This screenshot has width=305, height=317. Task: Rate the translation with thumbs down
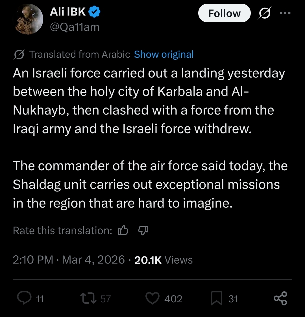[x=143, y=231]
